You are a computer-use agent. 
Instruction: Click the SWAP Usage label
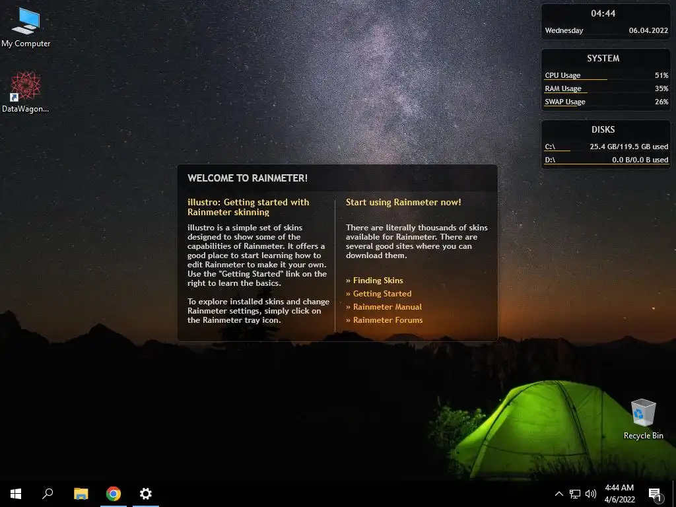pyautogui.click(x=565, y=102)
